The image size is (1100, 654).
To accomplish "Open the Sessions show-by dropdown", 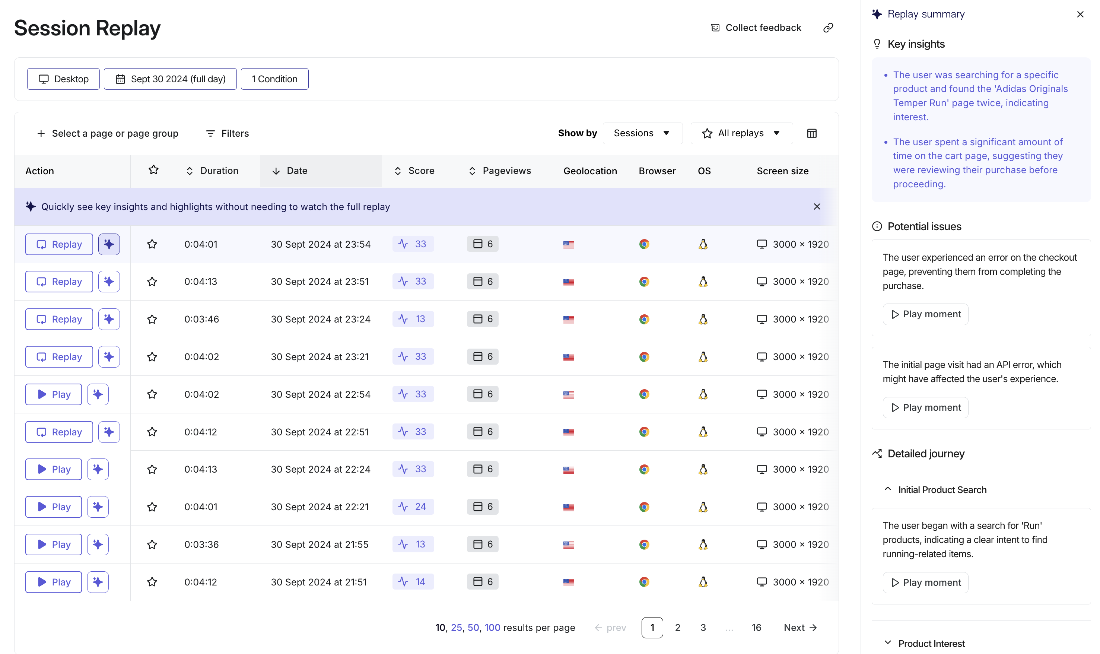I will (x=642, y=133).
